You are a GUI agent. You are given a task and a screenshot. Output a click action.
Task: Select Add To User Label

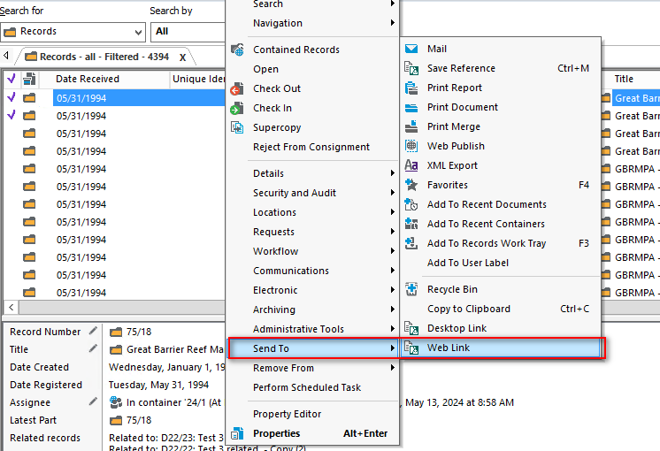pos(501,263)
